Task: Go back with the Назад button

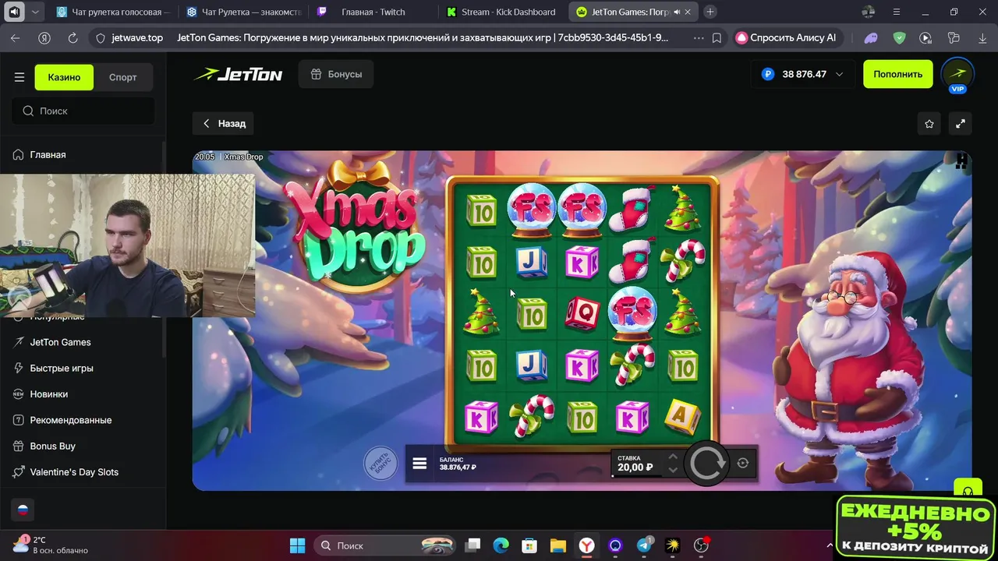Action: [x=224, y=123]
